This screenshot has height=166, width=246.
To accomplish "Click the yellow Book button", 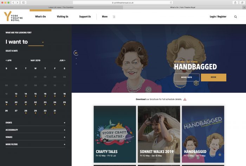I will tap(214, 77).
